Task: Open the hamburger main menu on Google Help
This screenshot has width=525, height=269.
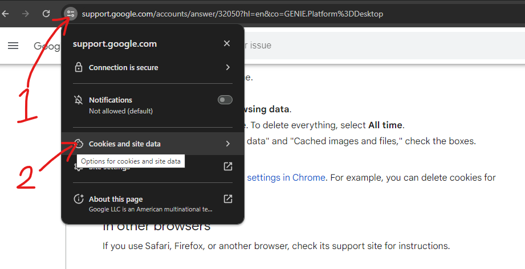Action: coord(13,46)
